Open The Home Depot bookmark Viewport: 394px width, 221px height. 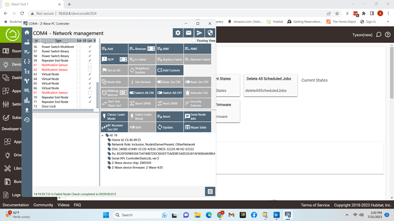click(x=341, y=22)
